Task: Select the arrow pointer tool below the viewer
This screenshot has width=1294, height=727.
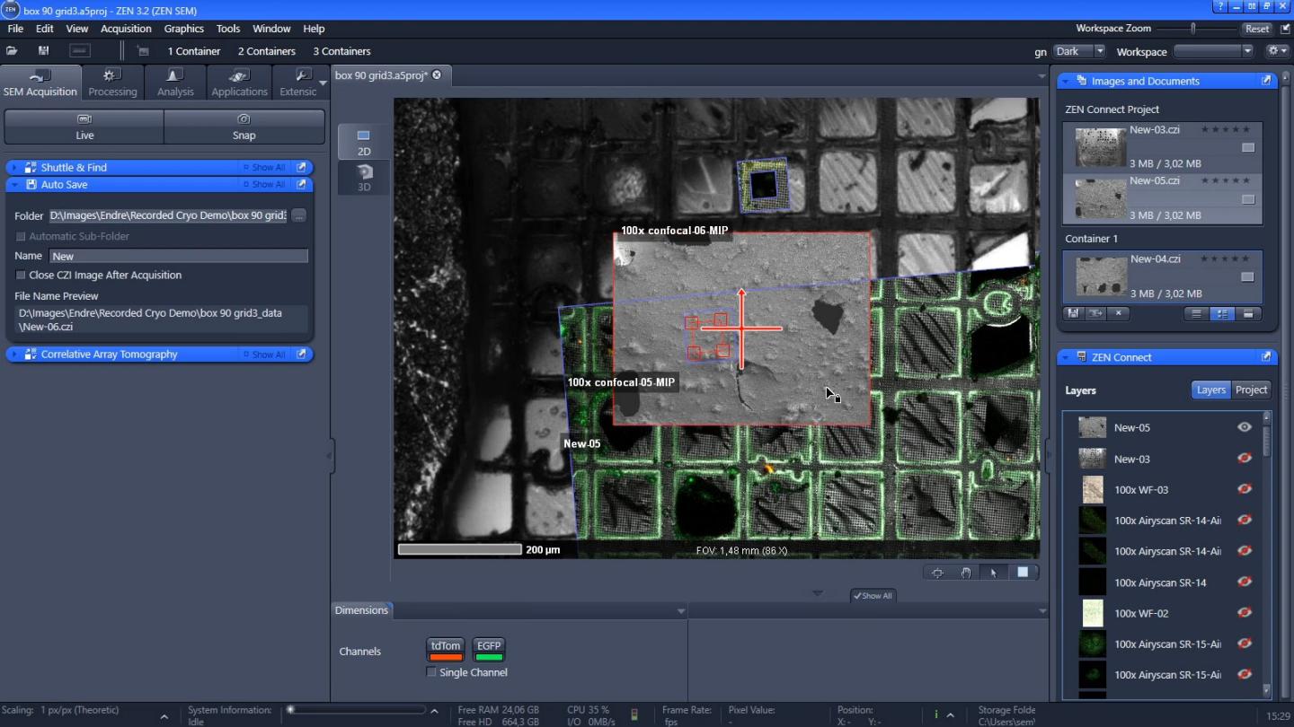Action: coord(996,572)
